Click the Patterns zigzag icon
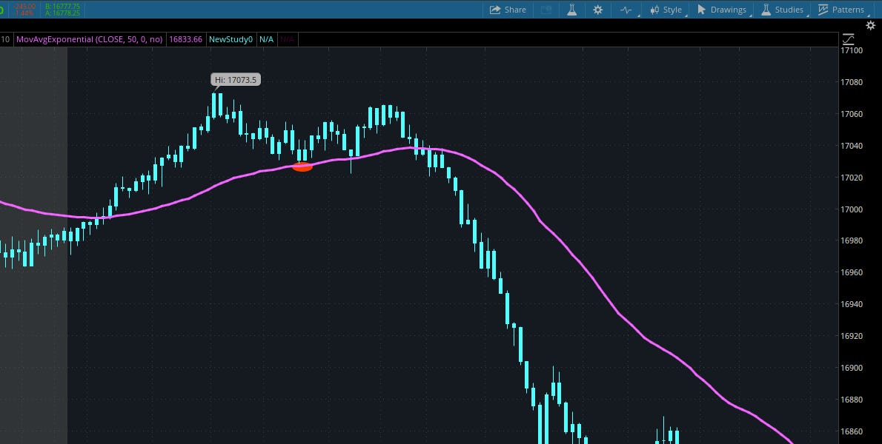882x444 pixels. tap(822, 10)
